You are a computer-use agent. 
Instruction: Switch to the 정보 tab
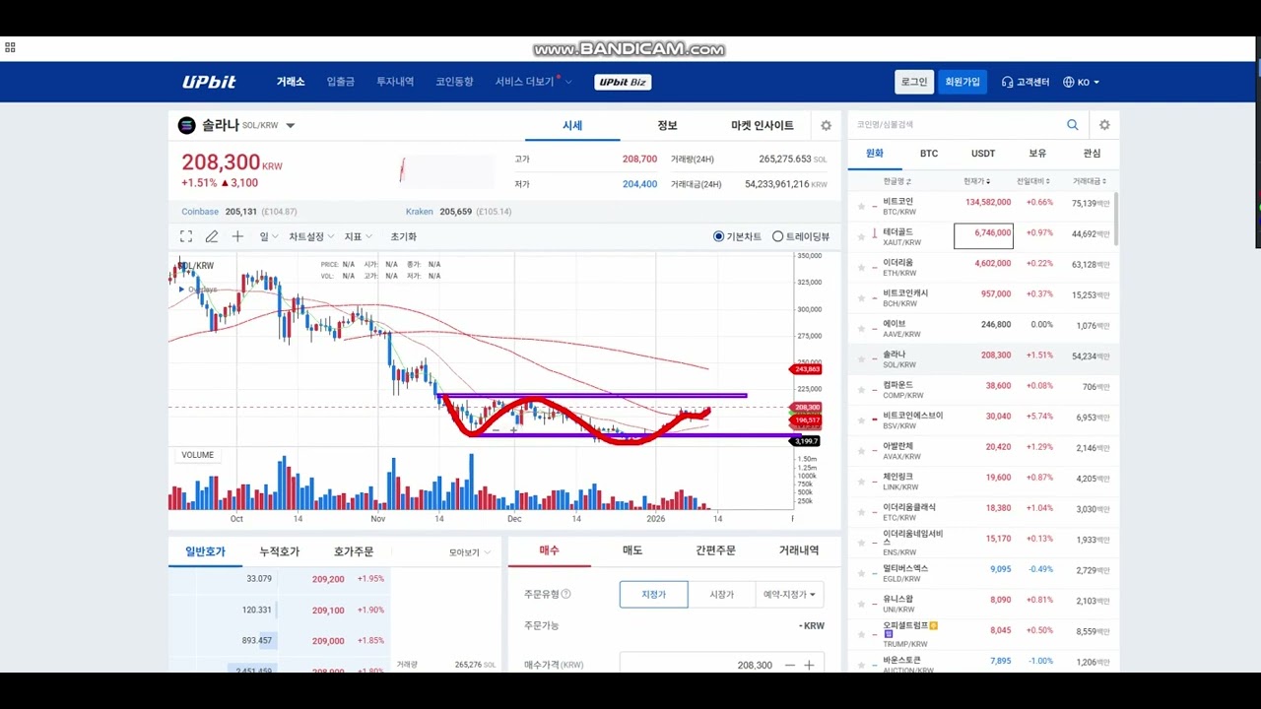[x=667, y=125]
